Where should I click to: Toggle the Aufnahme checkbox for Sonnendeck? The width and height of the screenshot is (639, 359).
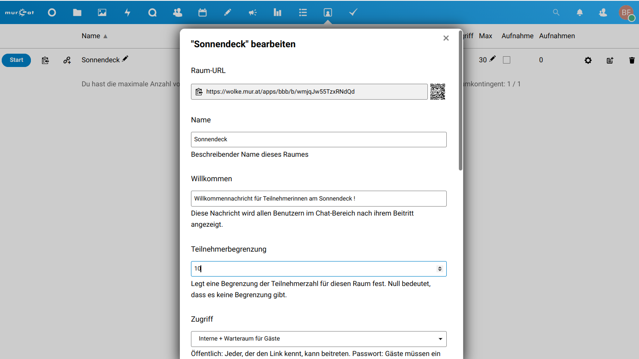click(507, 60)
